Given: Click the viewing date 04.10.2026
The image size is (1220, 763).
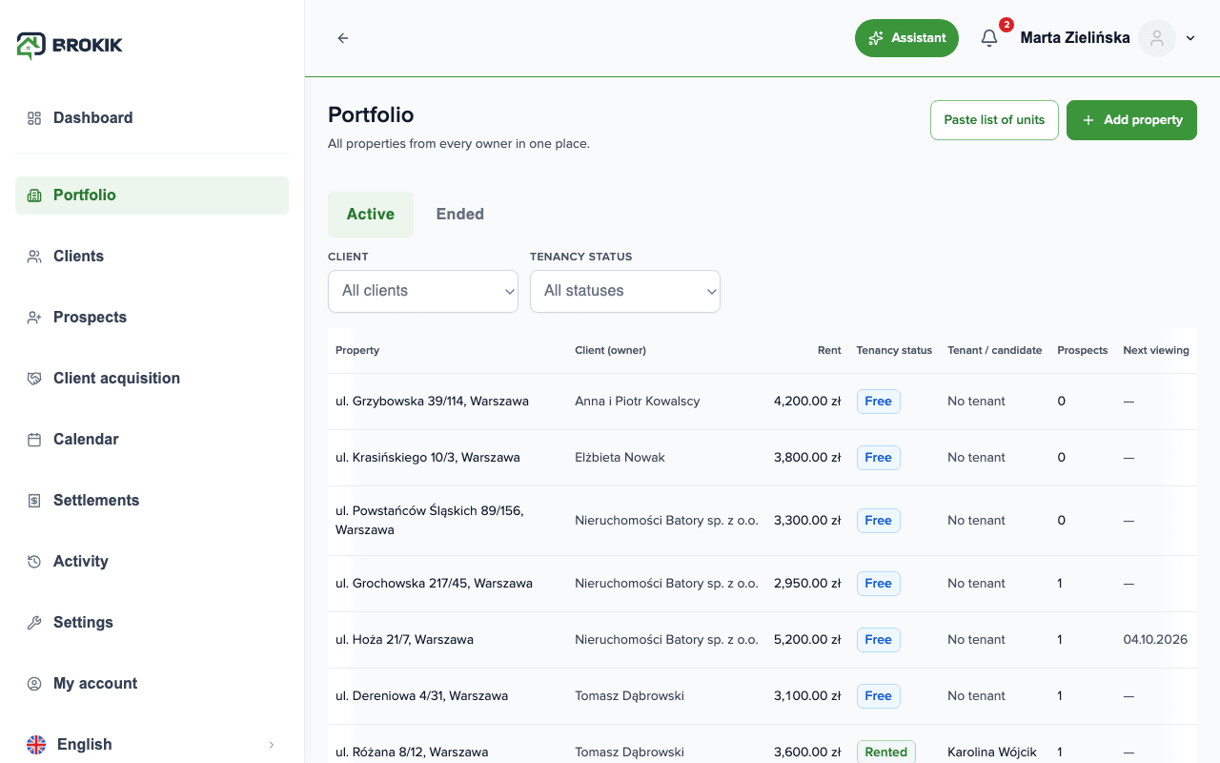Looking at the screenshot, I should click(1155, 640).
